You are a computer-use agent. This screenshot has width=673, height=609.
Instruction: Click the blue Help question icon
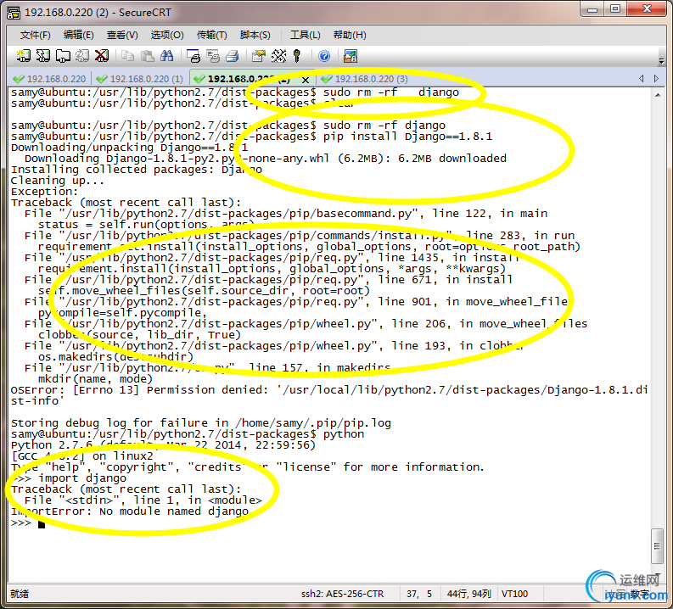click(x=324, y=56)
